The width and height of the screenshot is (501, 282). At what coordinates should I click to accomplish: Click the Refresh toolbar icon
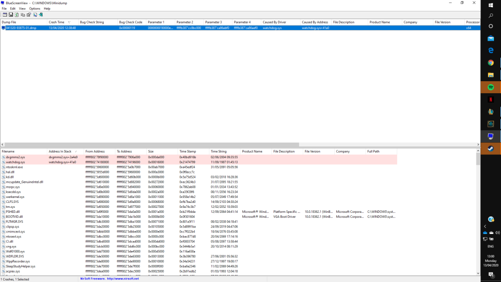pos(17,15)
